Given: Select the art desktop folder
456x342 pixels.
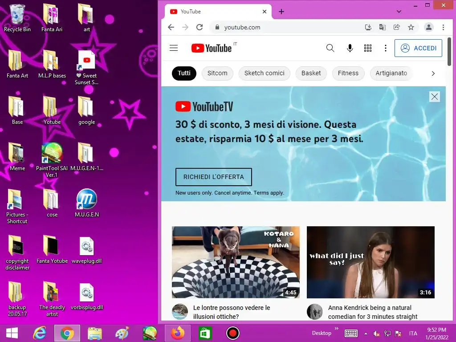Looking at the screenshot, I should pyautogui.click(x=86, y=18).
